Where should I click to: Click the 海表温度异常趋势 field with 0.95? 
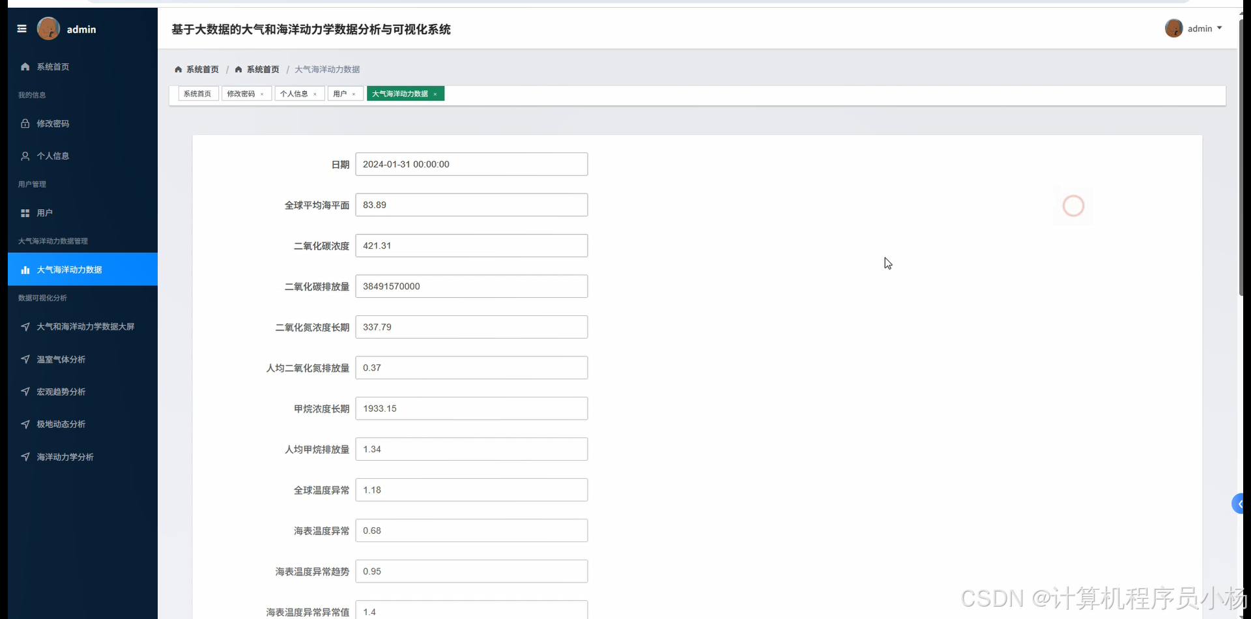[x=472, y=571]
